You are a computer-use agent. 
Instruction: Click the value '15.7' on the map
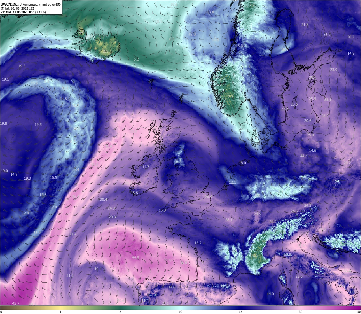click(x=198, y=243)
